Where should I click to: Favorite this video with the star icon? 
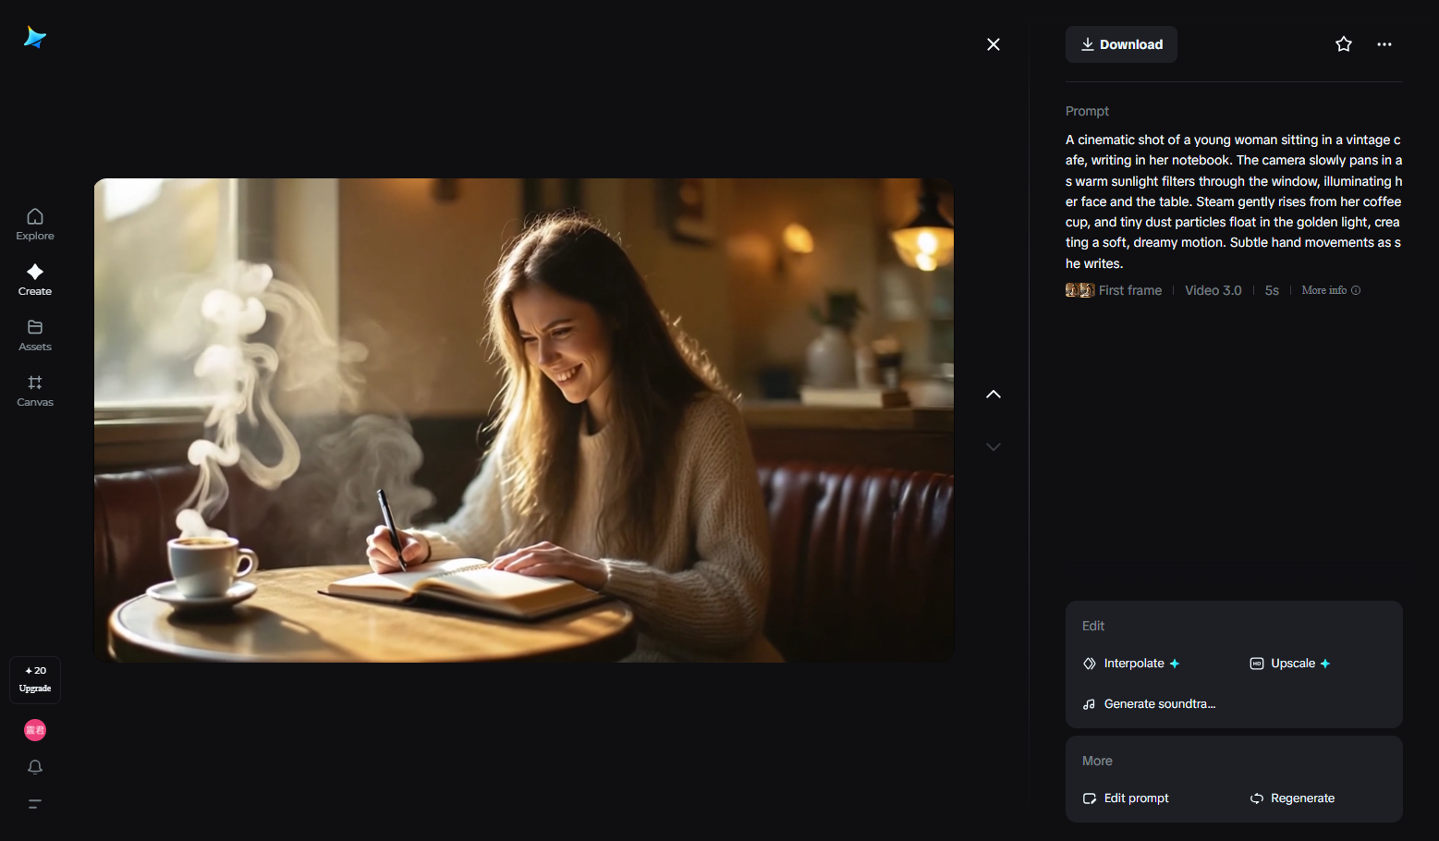1344,44
